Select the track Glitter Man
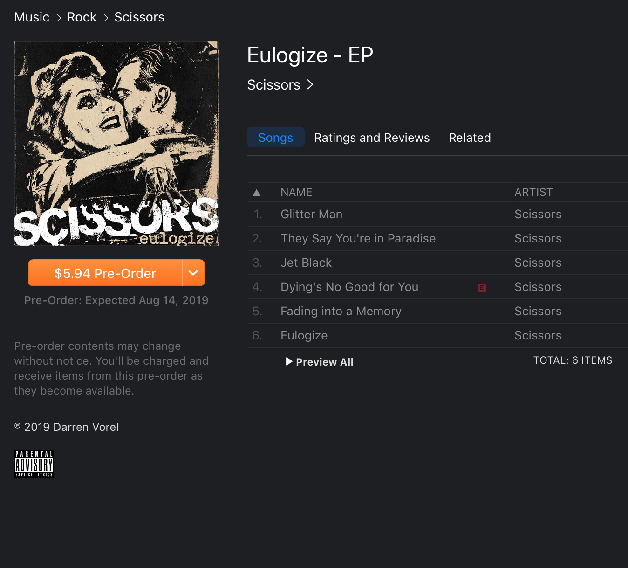The image size is (628, 568). 438,214
